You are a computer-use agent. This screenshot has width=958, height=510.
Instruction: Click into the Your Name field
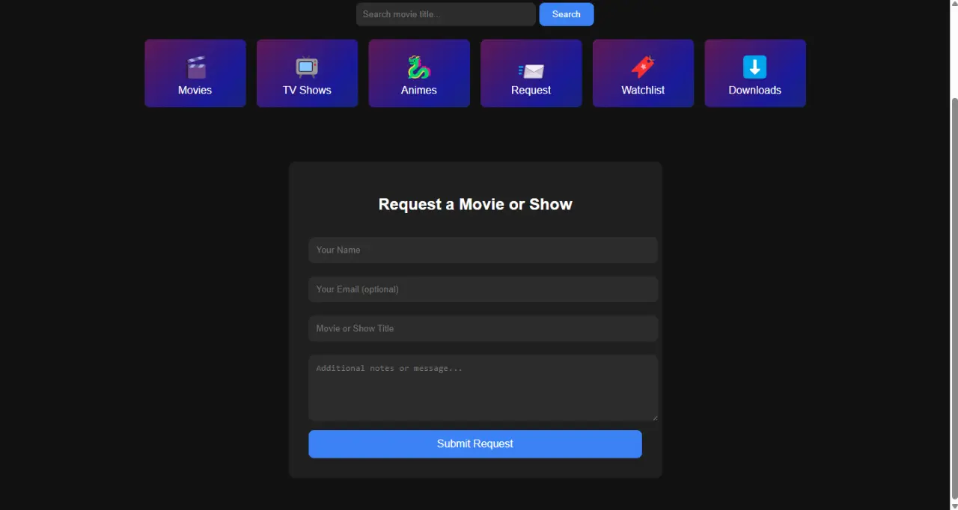(x=483, y=250)
